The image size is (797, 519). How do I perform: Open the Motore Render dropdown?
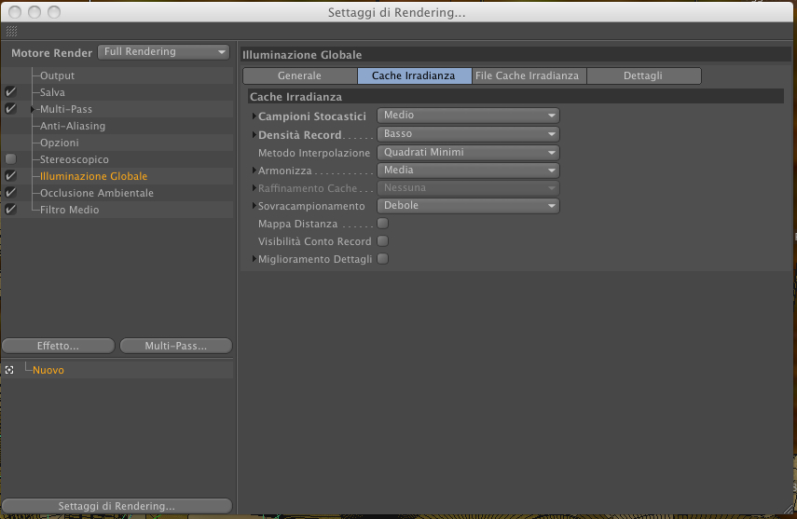(164, 52)
